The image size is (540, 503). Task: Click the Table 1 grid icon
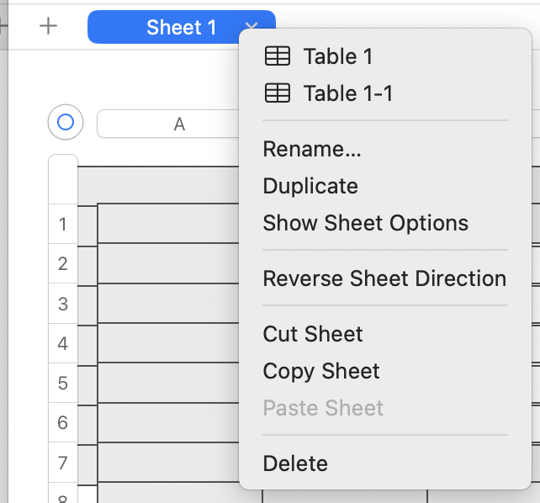(x=278, y=56)
